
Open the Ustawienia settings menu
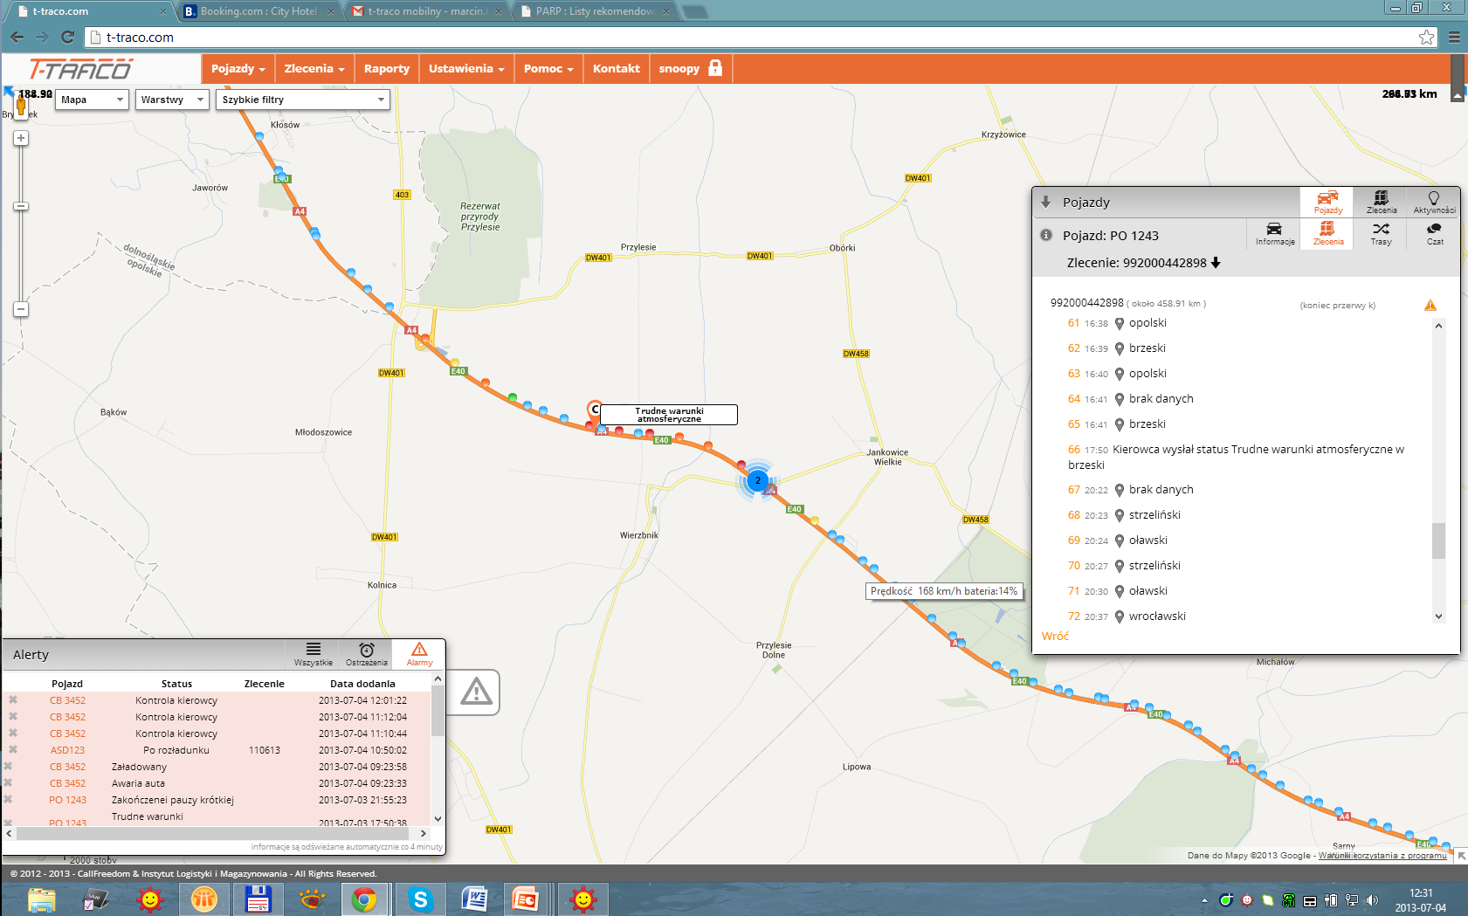tap(466, 68)
